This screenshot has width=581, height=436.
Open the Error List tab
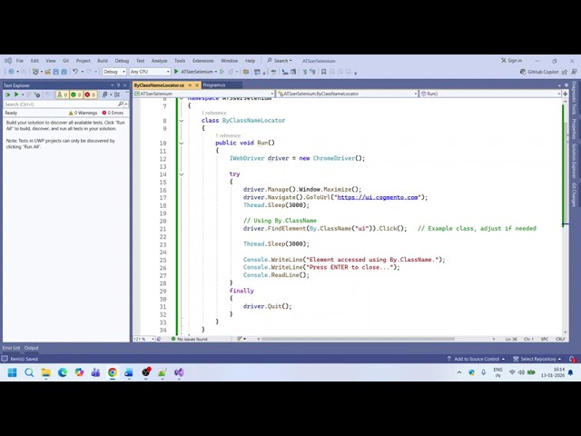click(x=11, y=348)
